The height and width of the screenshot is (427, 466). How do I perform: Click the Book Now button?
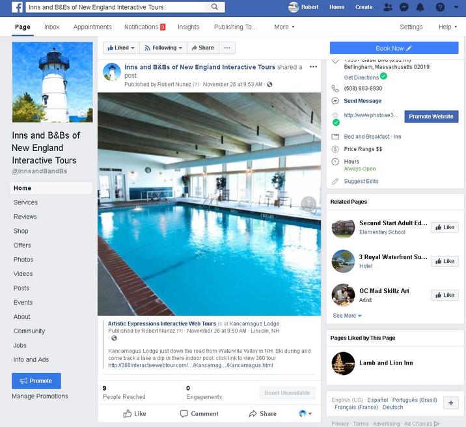click(394, 48)
